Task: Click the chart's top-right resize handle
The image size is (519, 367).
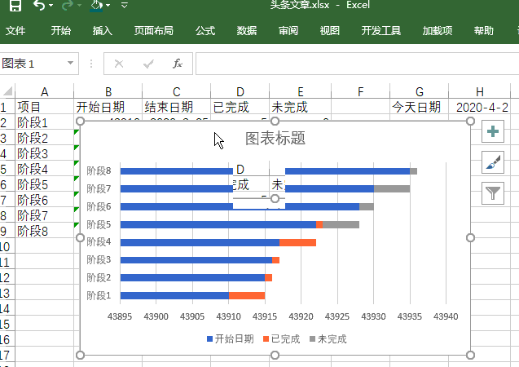Action: 470,122
